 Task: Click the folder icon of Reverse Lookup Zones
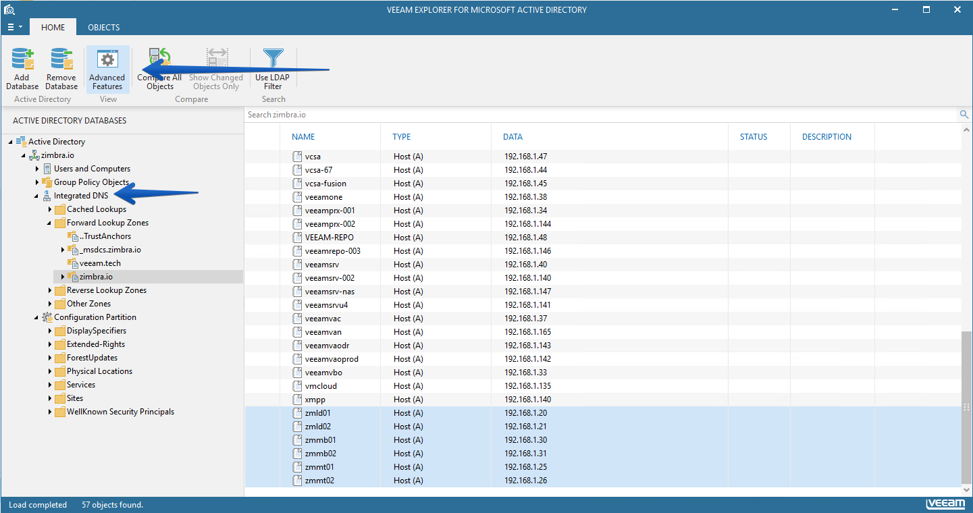(60, 290)
